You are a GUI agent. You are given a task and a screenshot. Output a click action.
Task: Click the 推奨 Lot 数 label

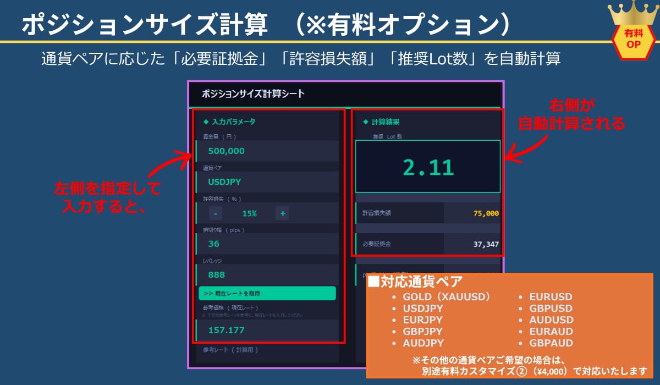pyautogui.click(x=387, y=136)
